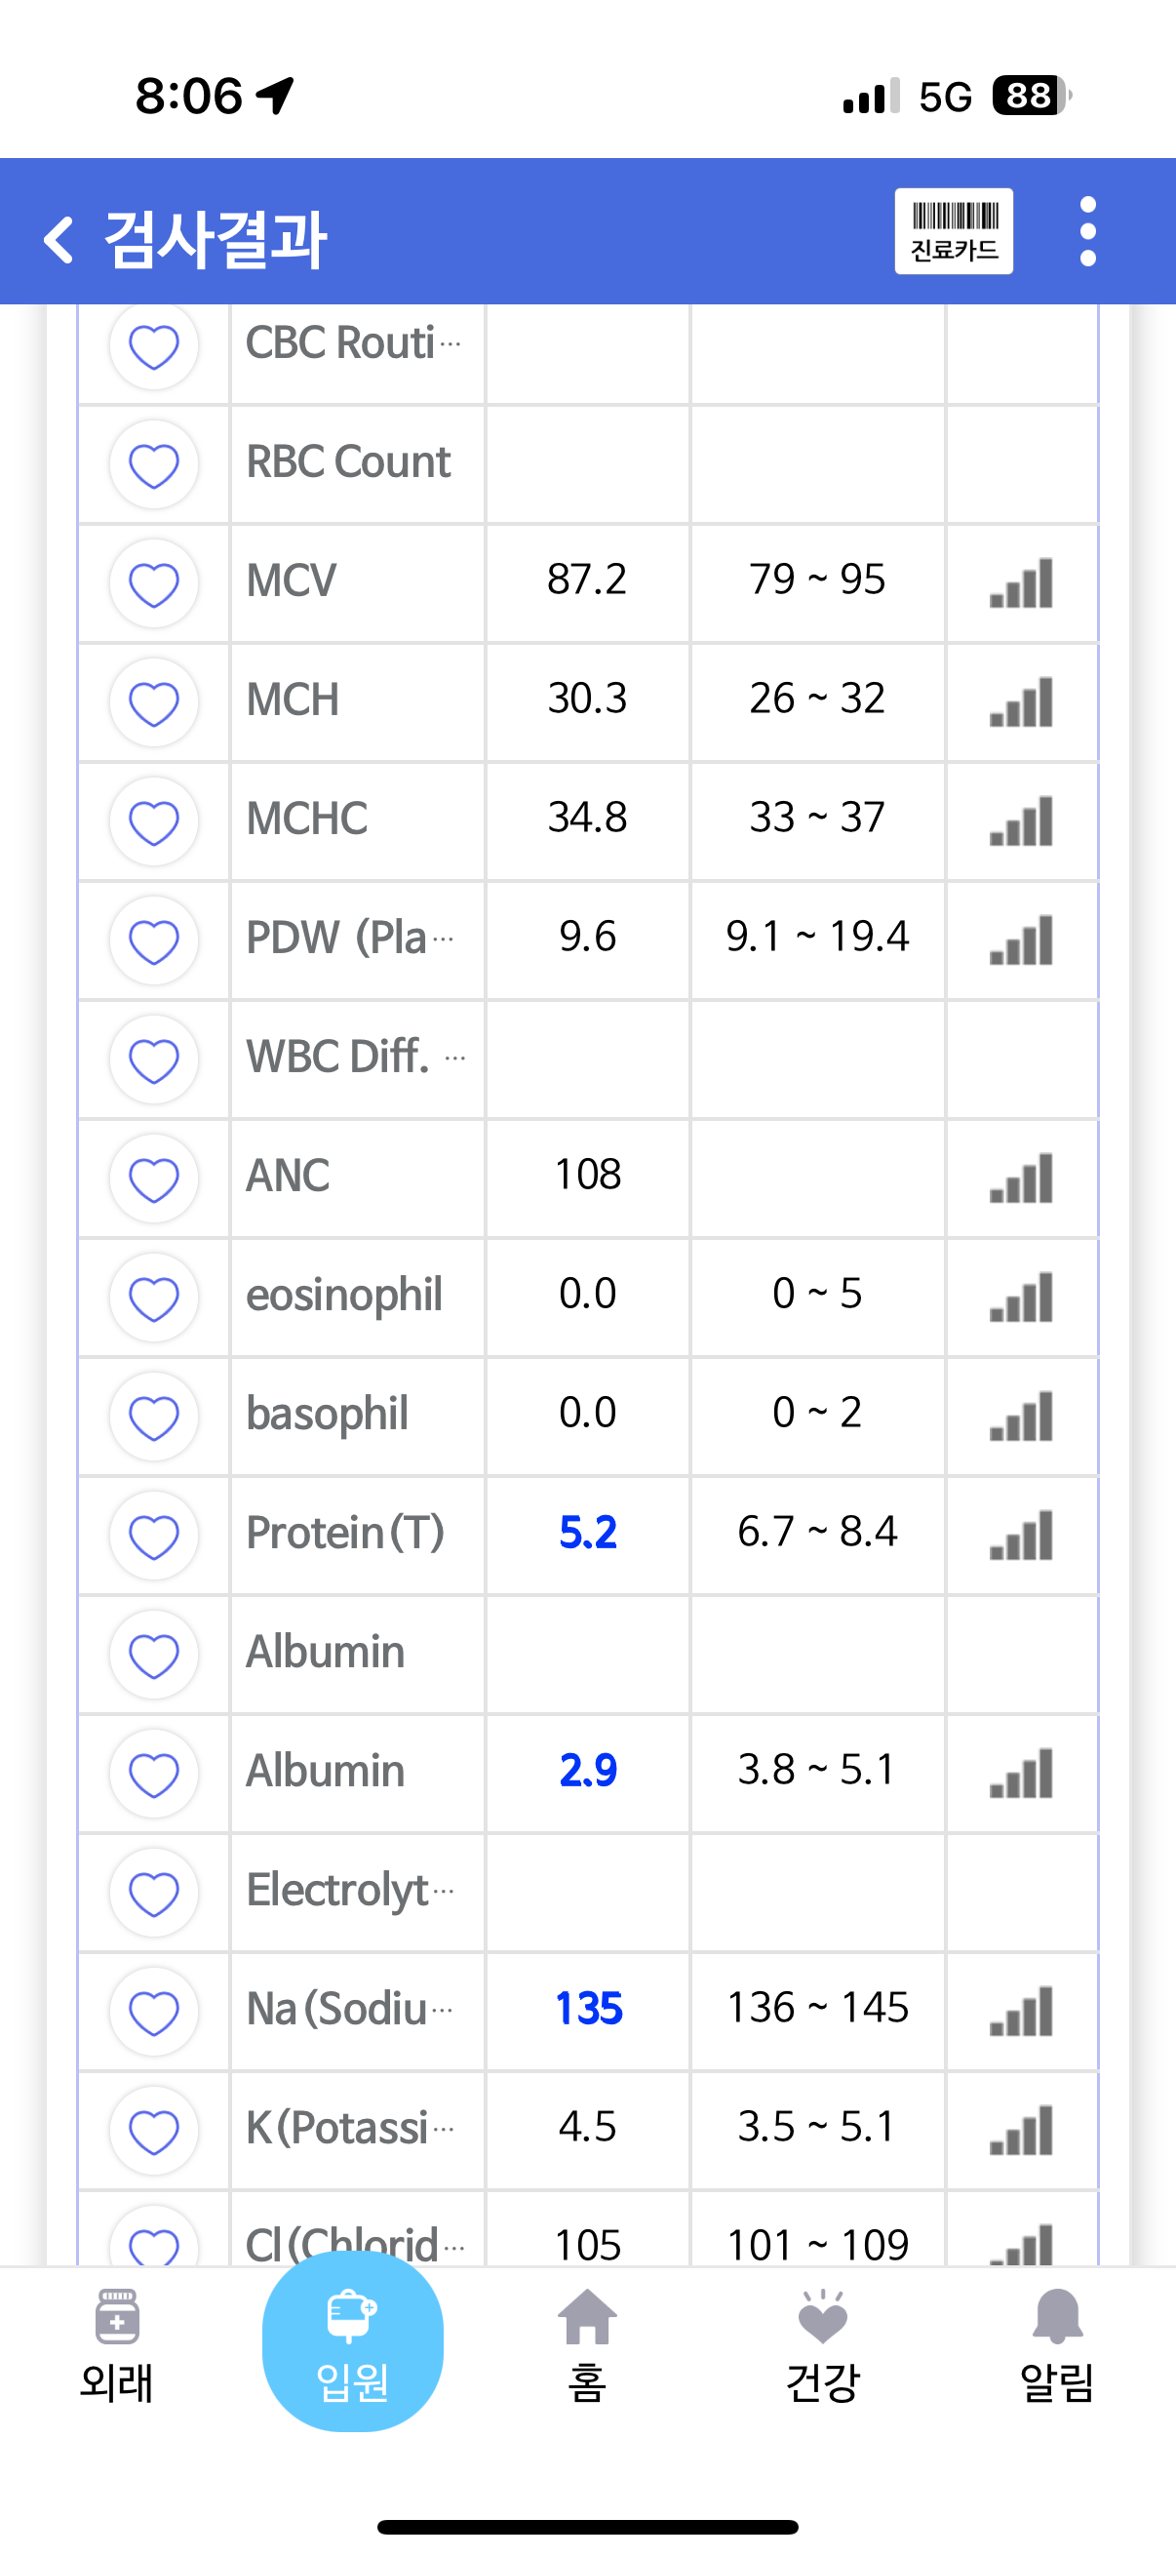
Task: Show Protein(T) trend graph icon
Action: [1020, 1536]
